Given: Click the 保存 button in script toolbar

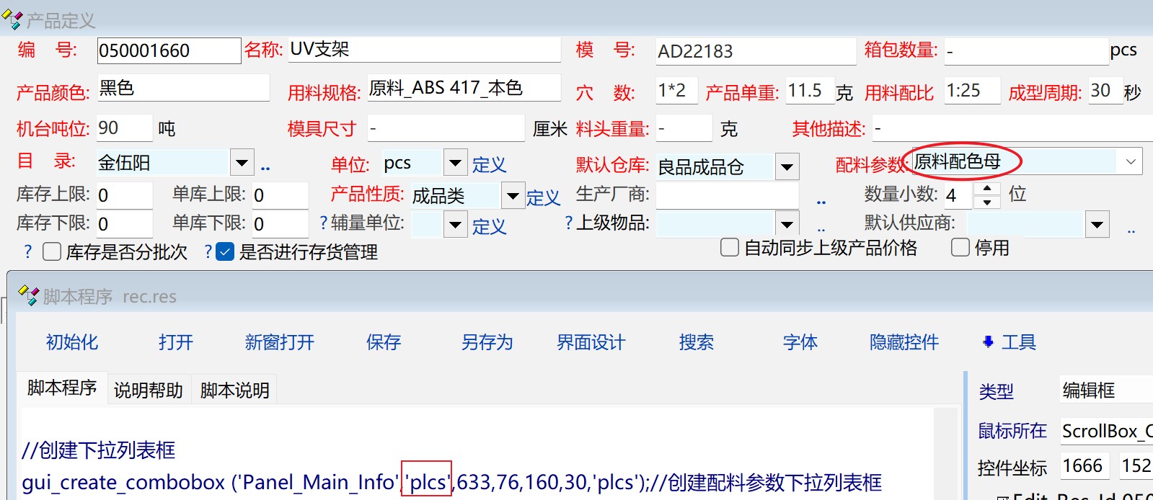Looking at the screenshot, I should pyautogui.click(x=383, y=342).
